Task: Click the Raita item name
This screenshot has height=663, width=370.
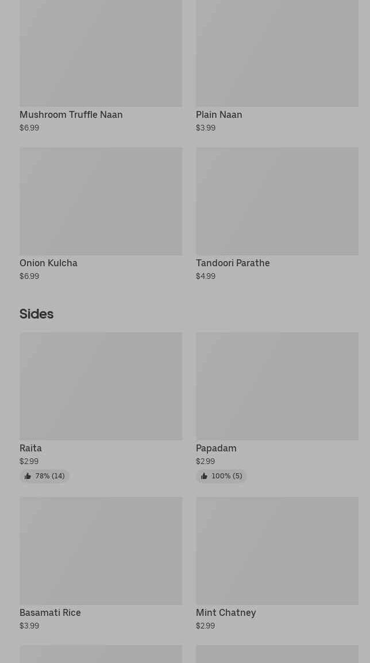Action: point(30,448)
